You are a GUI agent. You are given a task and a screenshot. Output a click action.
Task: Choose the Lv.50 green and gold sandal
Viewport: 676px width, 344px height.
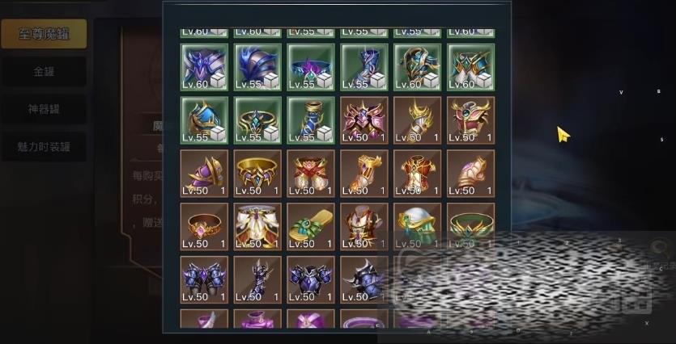point(311,227)
